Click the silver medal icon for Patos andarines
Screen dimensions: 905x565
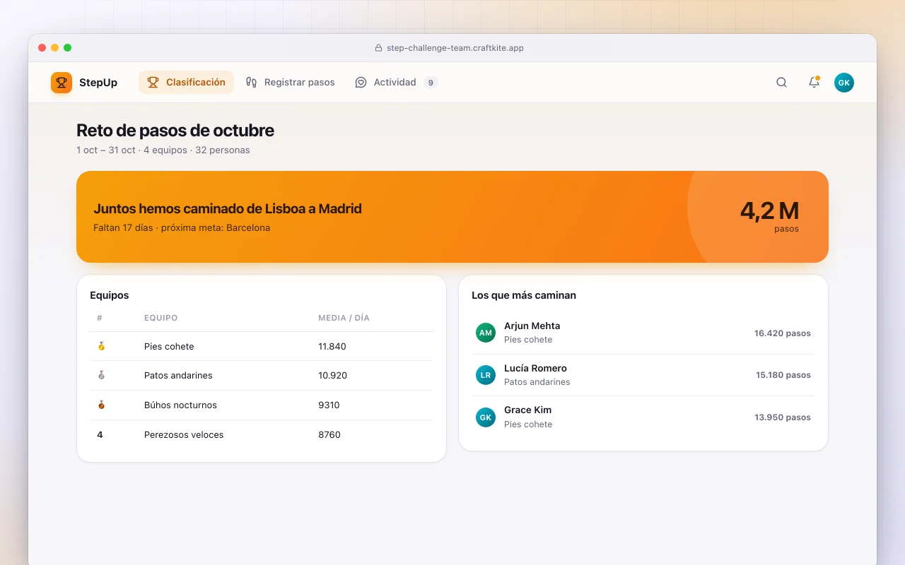101,375
